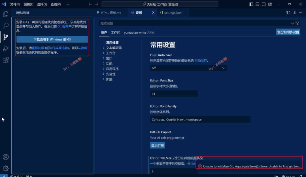This screenshot has height=177, width=306.
Task: Toggle primary side bar layout icon
Action: click(251, 4)
